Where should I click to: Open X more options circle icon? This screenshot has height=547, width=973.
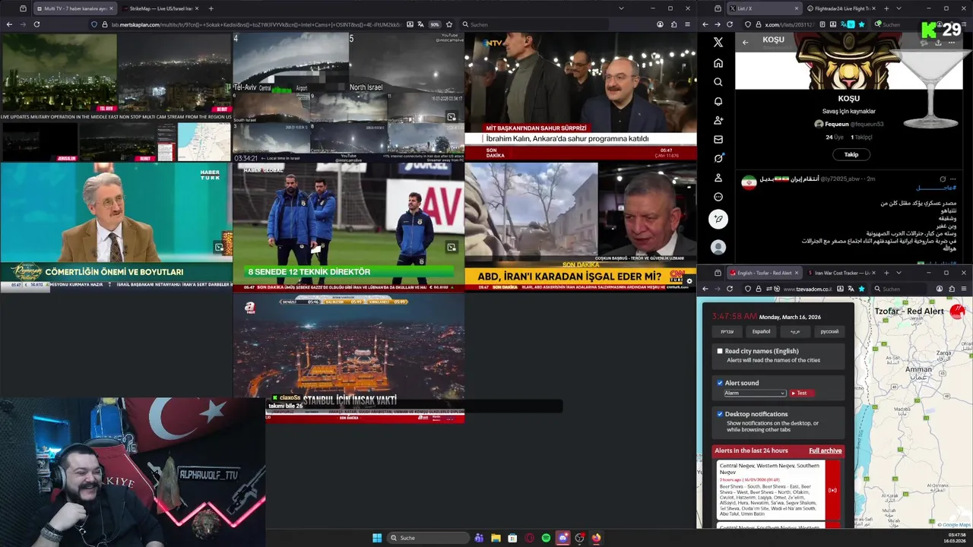718,197
